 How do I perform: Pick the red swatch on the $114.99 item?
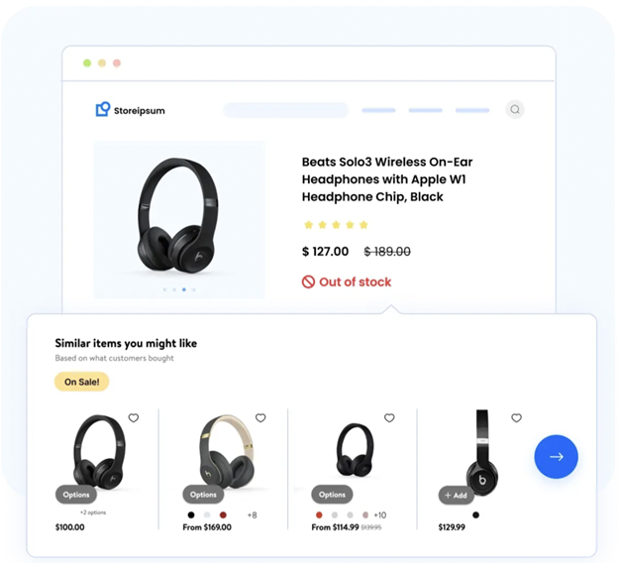click(319, 514)
